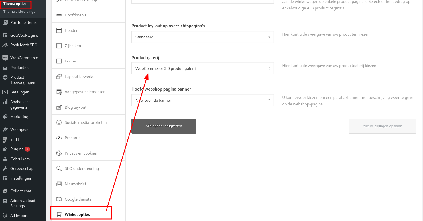Click the Collect.chat bubble icon
The width and height of the screenshot is (423, 221).
pyautogui.click(x=5, y=191)
